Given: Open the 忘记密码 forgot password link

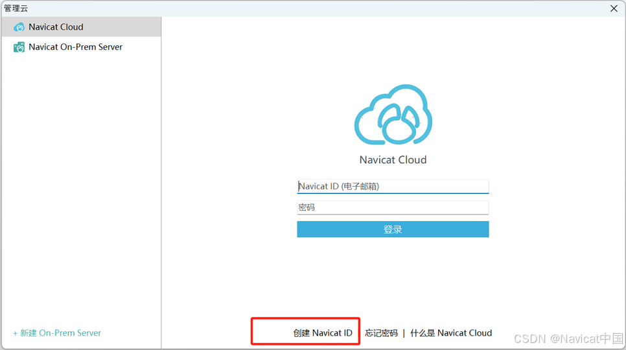Looking at the screenshot, I should 381,333.
